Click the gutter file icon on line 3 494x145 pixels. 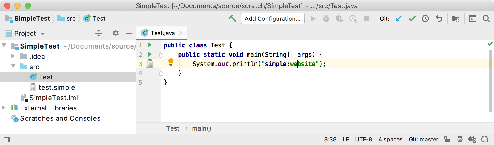coord(150,63)
